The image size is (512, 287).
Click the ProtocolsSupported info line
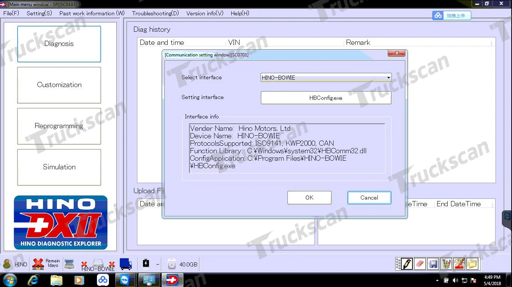[262, 143]
